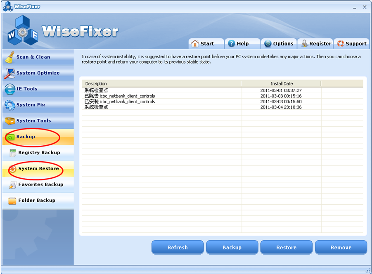372x274 pixels.
Task: Choose Folder Backup submenu item
Action: (x=38, y=201)
